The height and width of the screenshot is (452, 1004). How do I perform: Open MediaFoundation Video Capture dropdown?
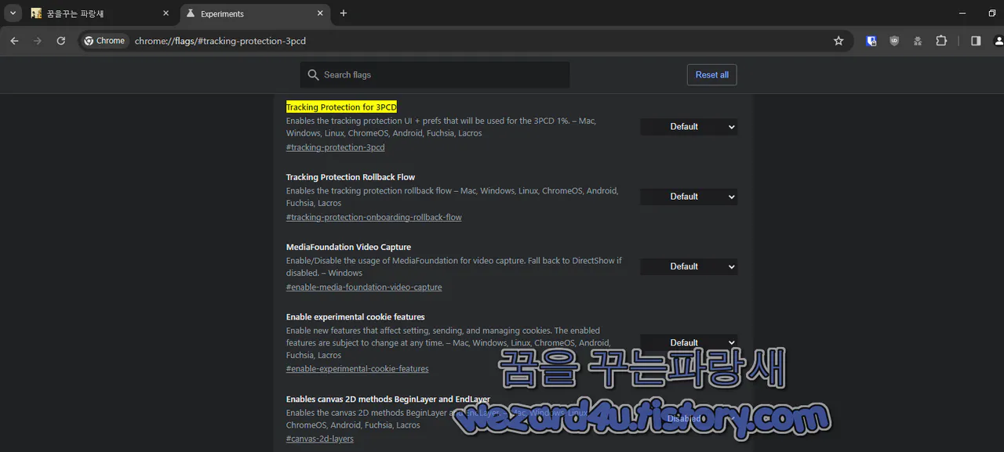pos(689,266)
